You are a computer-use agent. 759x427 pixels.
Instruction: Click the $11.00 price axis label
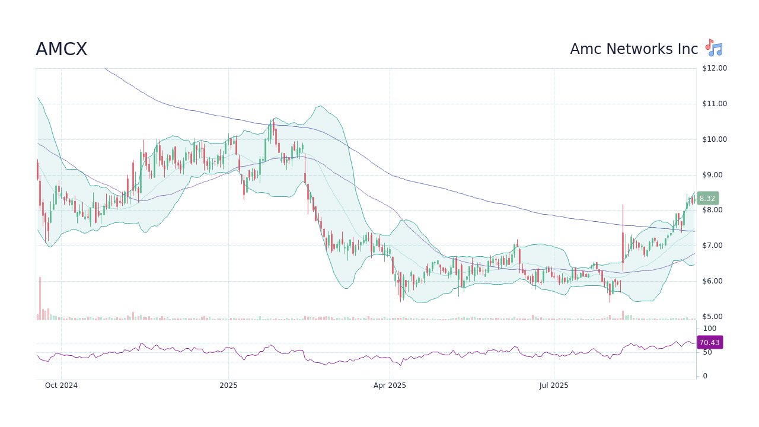(x=715, y=104)
